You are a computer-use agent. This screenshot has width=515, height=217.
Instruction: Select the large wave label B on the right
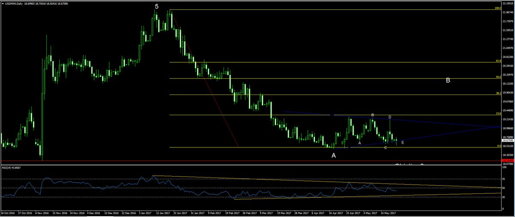448,80
